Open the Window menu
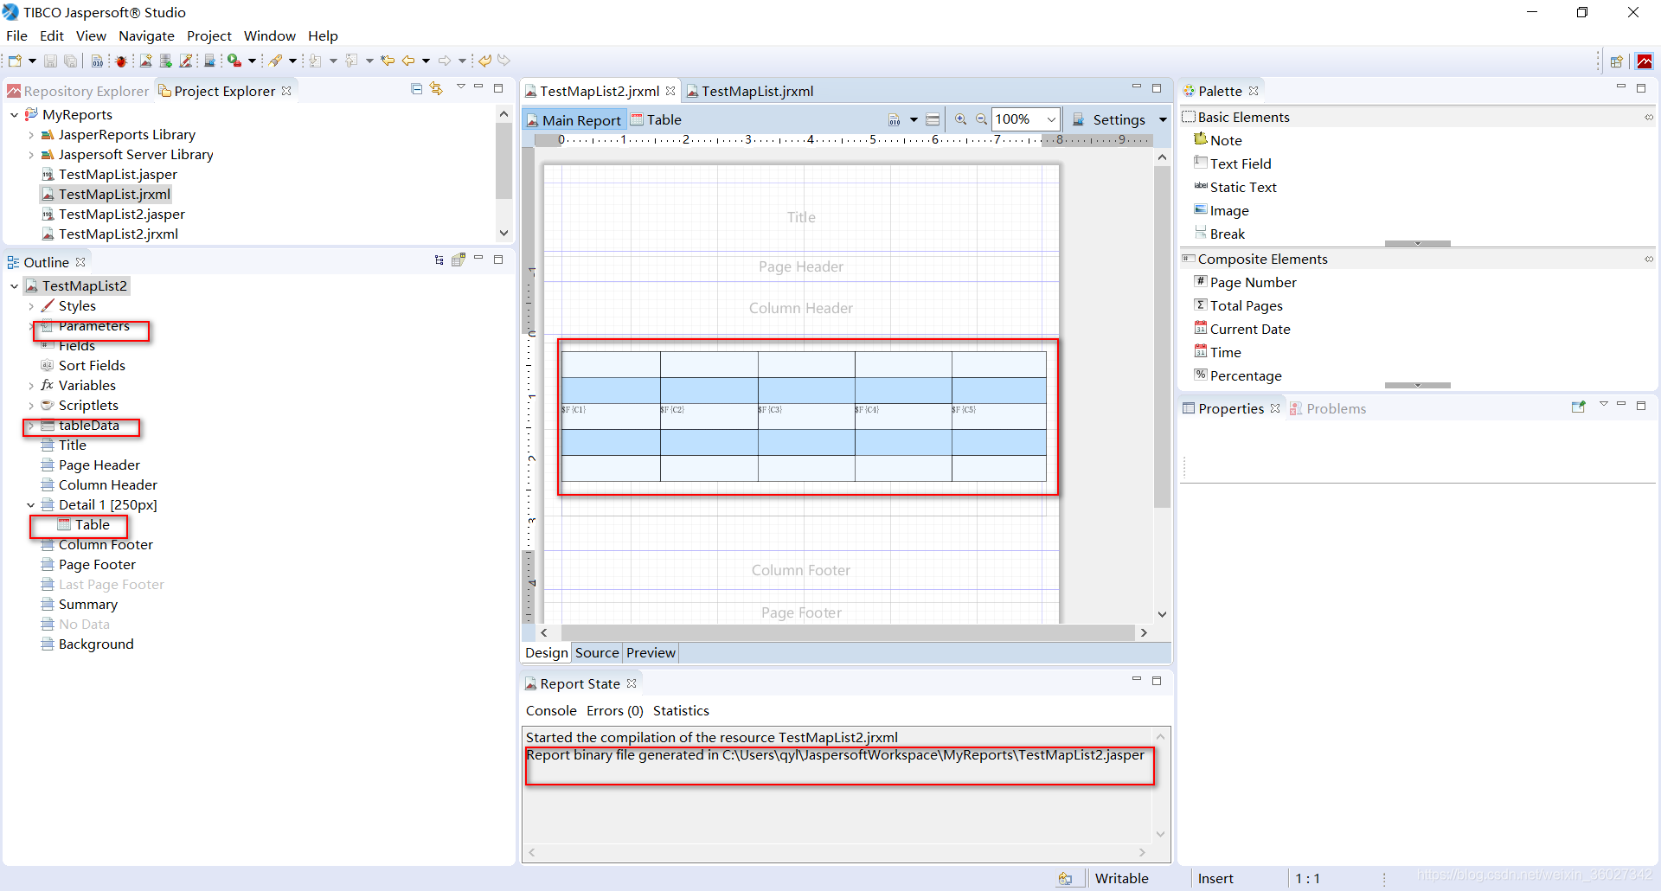Viewport: 1661px width, 891px height. 269,35
